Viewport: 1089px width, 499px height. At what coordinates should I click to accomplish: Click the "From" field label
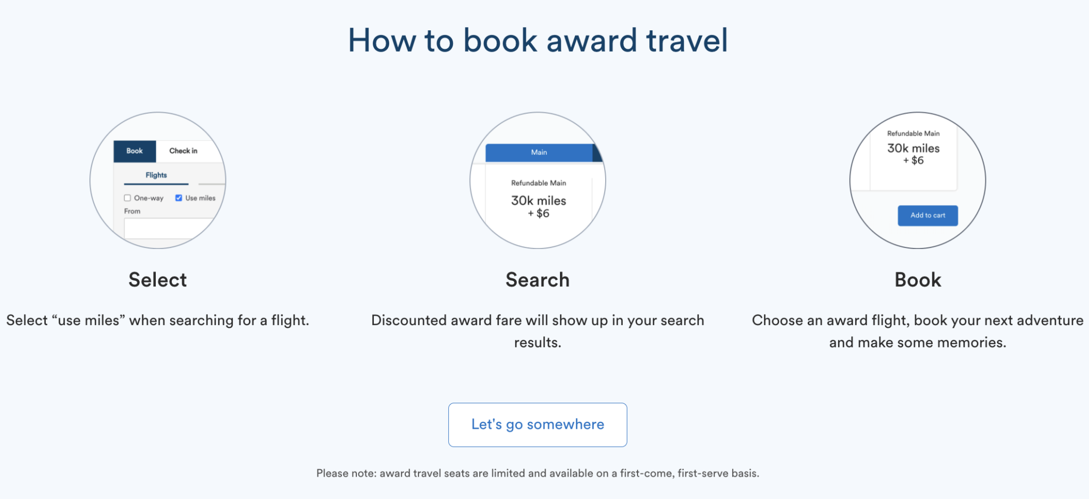[x=132, y=211]
